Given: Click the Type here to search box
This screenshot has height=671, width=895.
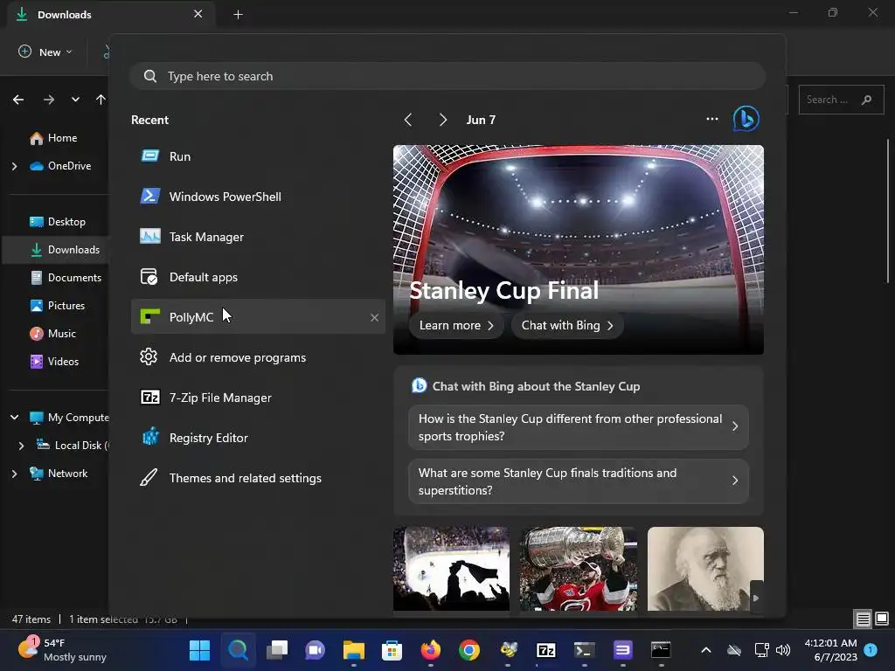Looking at the screenshot, I should [x=447, y=76].
